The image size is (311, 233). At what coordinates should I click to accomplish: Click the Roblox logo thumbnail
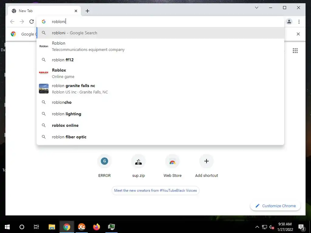tap(44, 73)
